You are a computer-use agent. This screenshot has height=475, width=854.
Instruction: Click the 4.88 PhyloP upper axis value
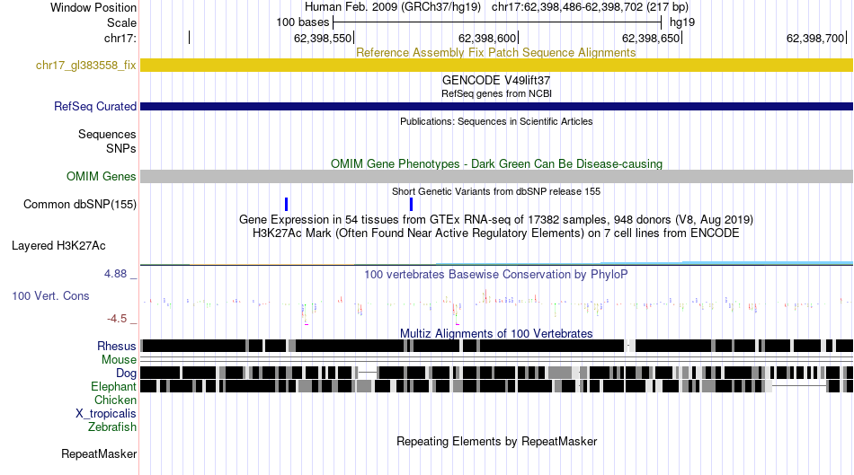pos(115,274)
